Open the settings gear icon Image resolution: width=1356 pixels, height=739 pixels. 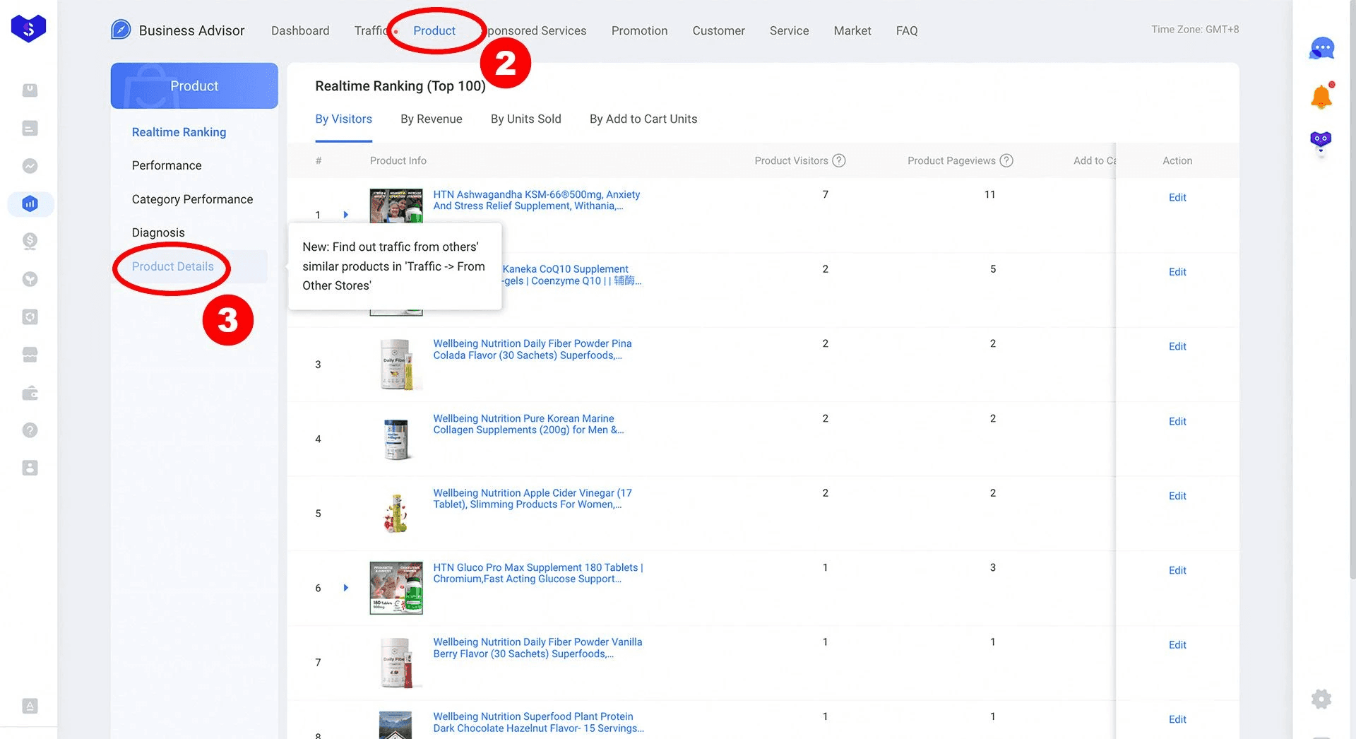click(x=1321, y=699)
